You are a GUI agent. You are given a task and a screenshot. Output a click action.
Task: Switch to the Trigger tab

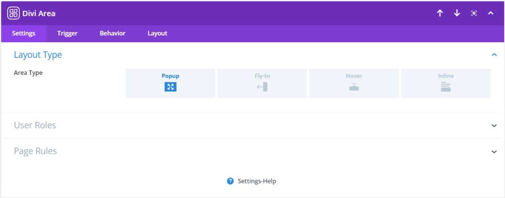point(67,34)
